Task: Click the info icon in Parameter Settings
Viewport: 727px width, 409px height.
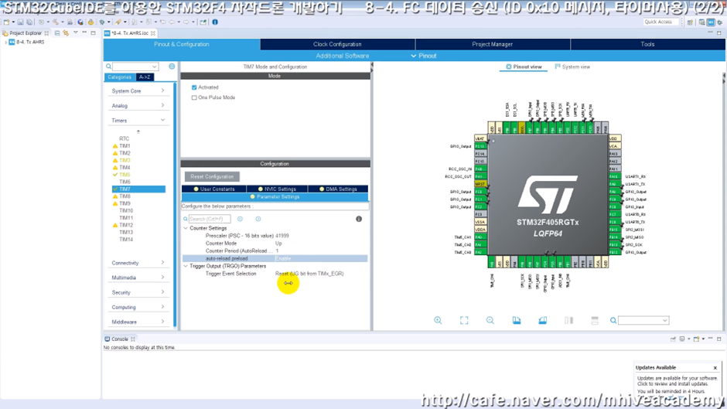Action: pyautogui.click(x=359, y=219)
